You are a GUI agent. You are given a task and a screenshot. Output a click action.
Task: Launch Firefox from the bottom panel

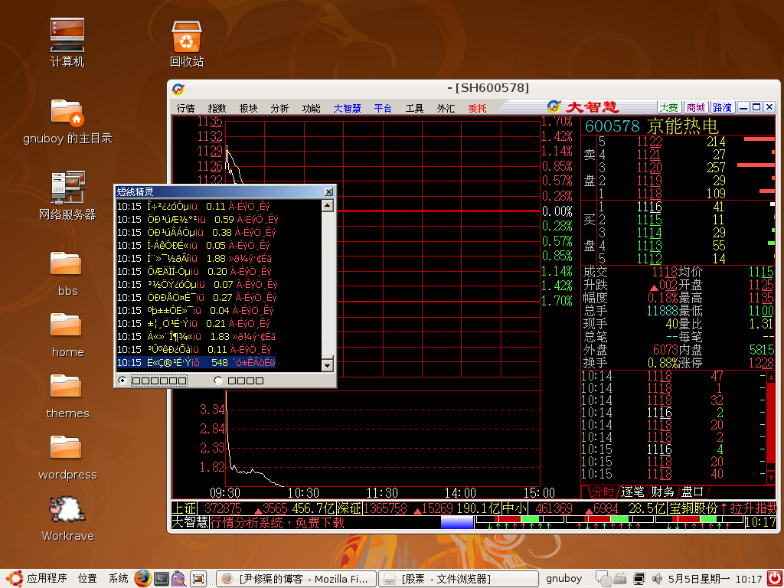[143, 579]
